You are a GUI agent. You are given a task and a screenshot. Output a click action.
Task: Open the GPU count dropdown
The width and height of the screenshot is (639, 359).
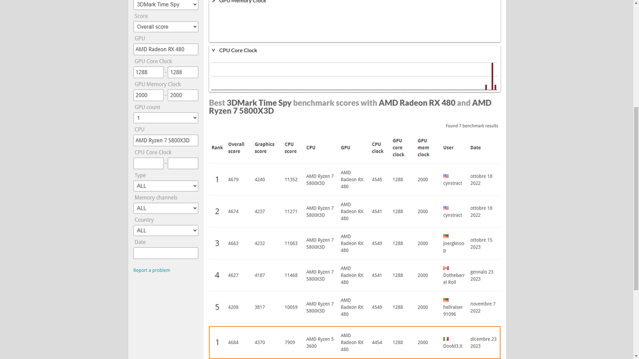(x=166, y=118)
